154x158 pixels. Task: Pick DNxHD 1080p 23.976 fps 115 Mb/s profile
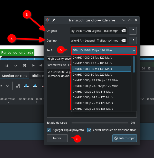[x=101, y=80]
